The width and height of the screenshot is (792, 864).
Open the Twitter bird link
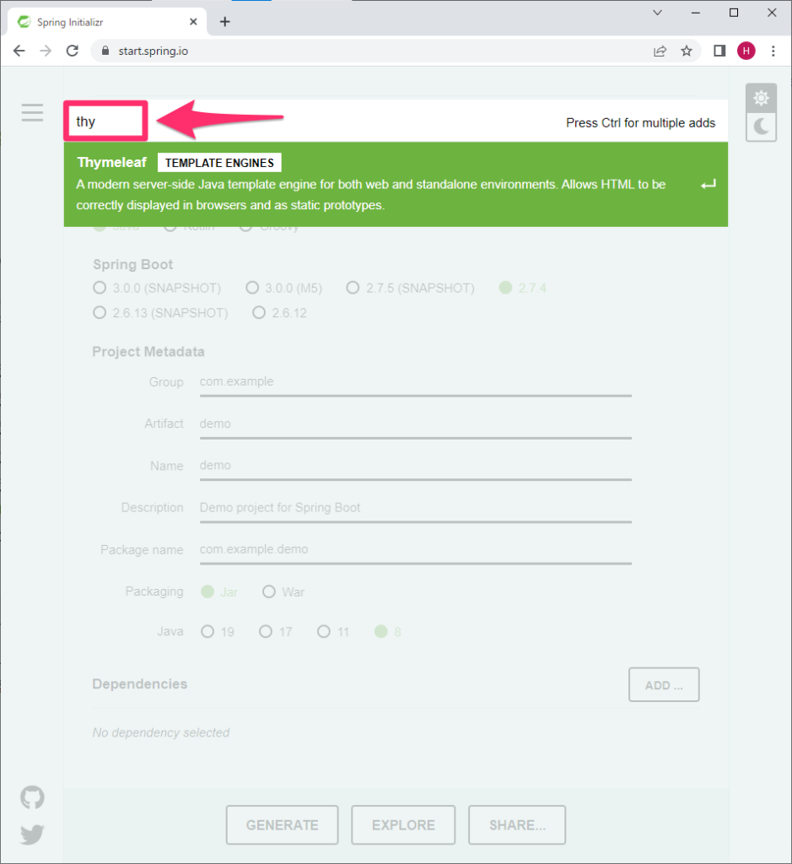[x=33, y=834]
